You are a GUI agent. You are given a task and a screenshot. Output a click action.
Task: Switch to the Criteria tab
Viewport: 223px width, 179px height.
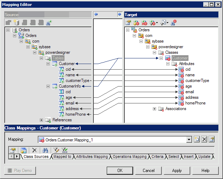[x=157, y=156]
